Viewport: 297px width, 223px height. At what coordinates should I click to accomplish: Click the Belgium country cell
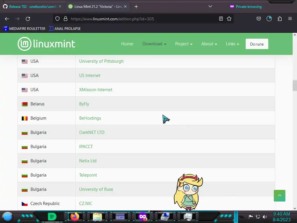tap(46, 118)
